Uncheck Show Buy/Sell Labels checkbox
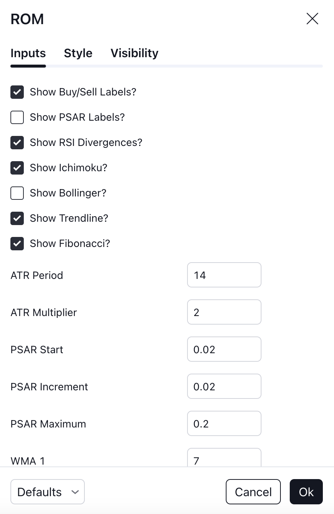Screen dimensions: 334x514 [x=17, y=92]
